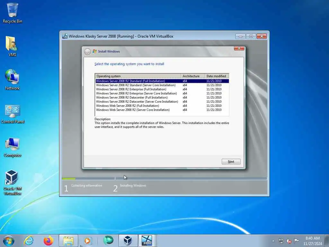Sort by Architecture column header
329x247 pixels.
click(193, 76)
